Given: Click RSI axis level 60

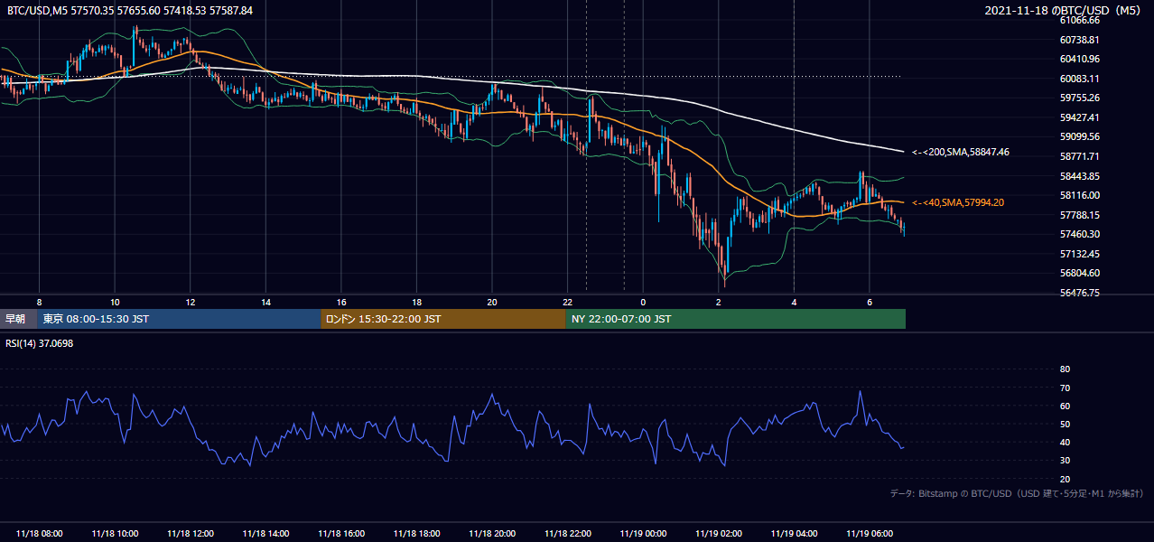Looking at the screenshot, I should 1065,406.
